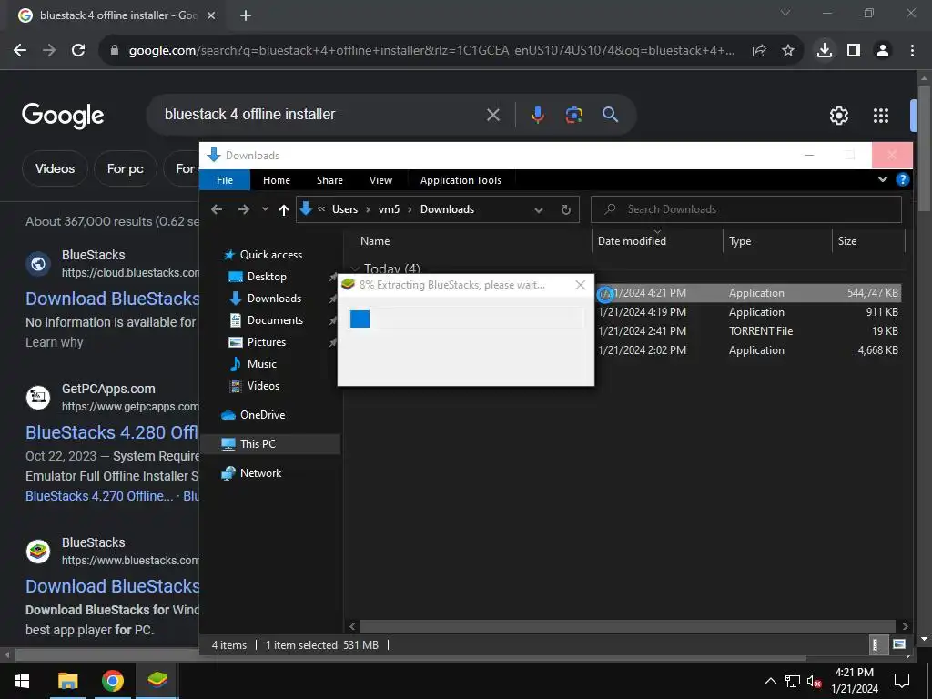The width and height of the screenshot is (932, 699).
Task: Submit search with magnifier icon
Action: 611,114
